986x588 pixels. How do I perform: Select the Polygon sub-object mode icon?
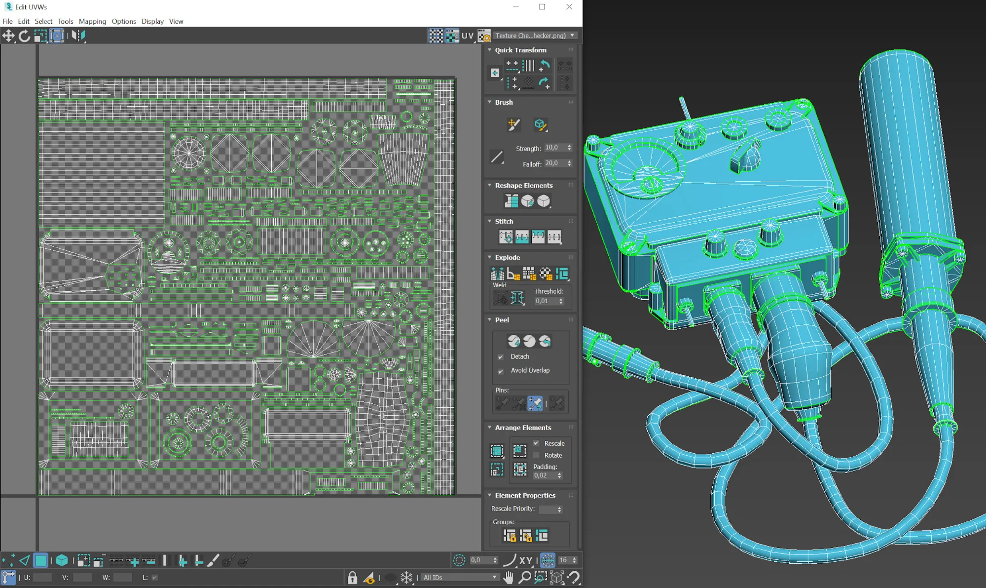click(40, 560)
